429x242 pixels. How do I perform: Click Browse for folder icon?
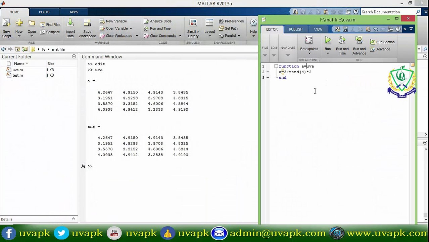click(x=24, y=49)
